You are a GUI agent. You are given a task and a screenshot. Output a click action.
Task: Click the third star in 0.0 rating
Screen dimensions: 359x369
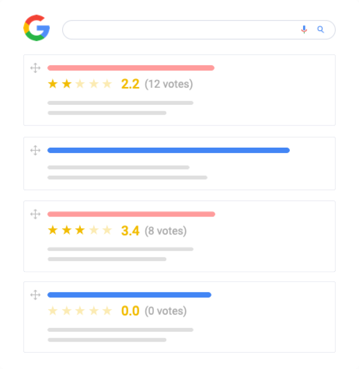[80, 311]
